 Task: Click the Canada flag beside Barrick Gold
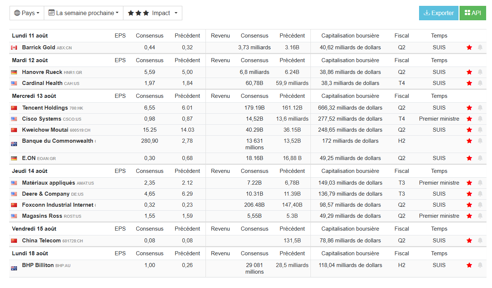point(14,48)
